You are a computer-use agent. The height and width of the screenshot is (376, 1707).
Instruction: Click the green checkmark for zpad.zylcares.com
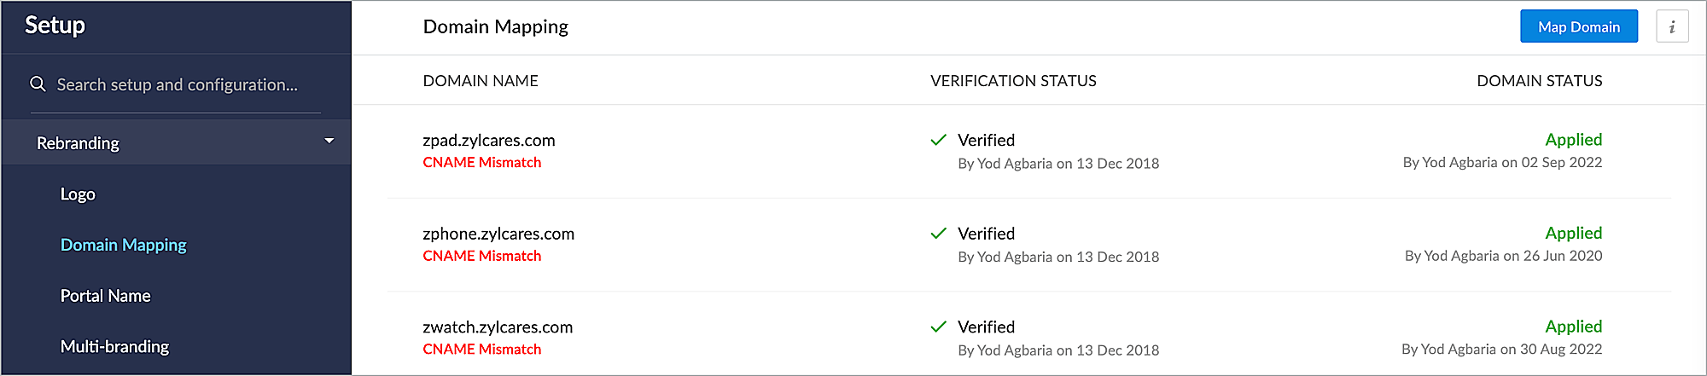tap(938, 140)
